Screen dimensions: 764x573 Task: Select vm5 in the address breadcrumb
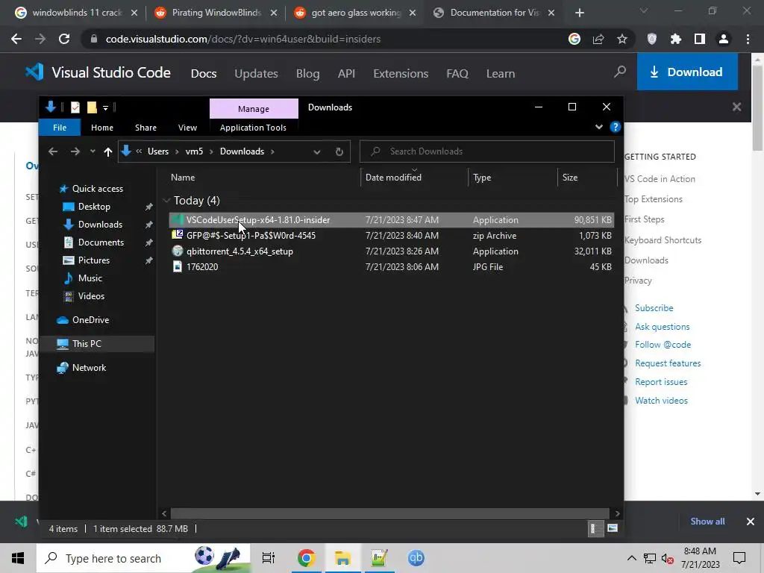tap(194, 151)
